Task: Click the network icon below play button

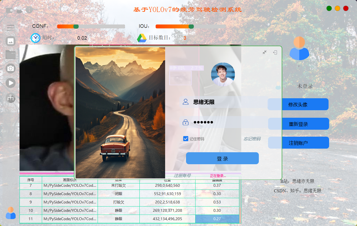Action: 11,98
